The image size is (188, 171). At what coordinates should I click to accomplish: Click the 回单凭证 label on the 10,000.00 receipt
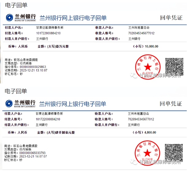[171, 18]
